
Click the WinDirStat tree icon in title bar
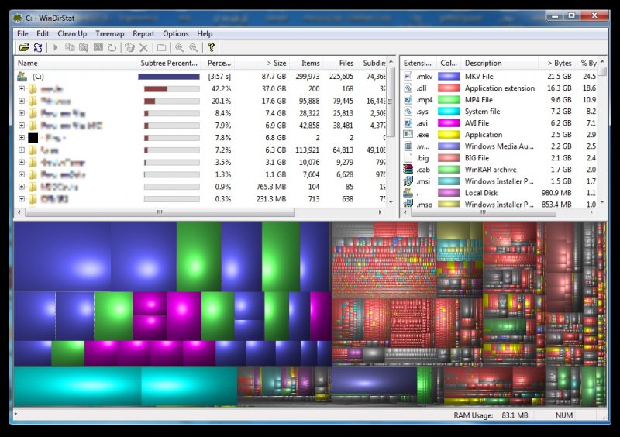pos(17,18)
